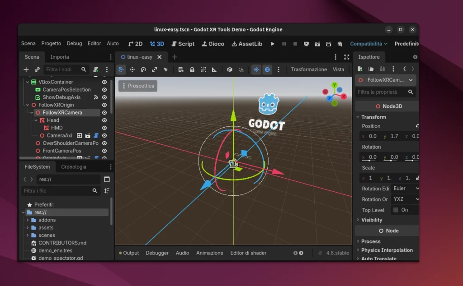
Task: Click the Prospettiva view button
Action: [x=138, y=86]
